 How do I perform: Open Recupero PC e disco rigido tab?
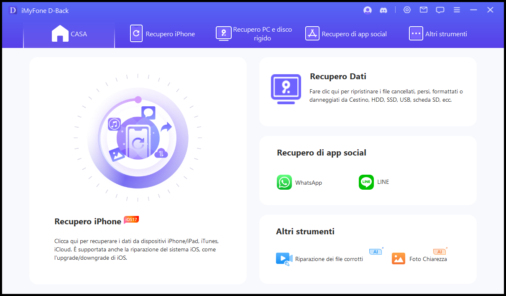[254, 34]
